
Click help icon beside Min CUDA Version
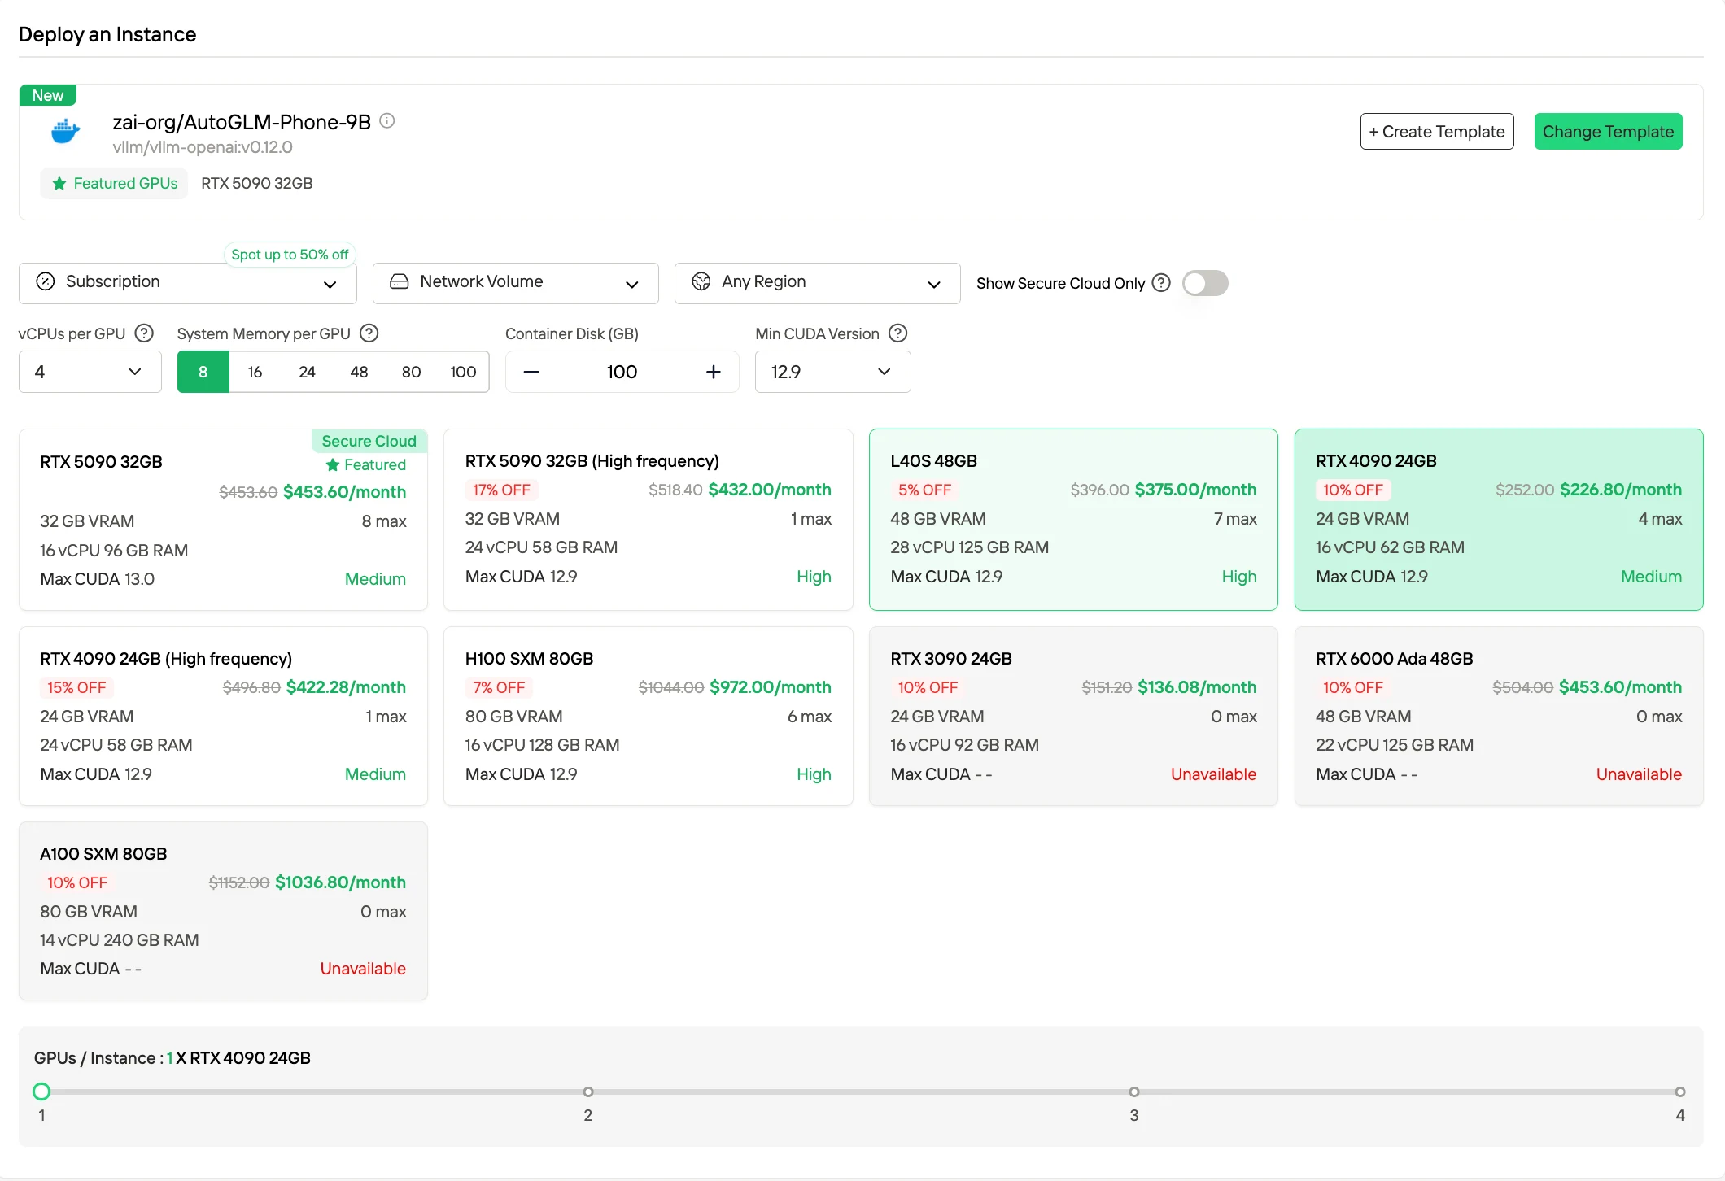(898, 333)
